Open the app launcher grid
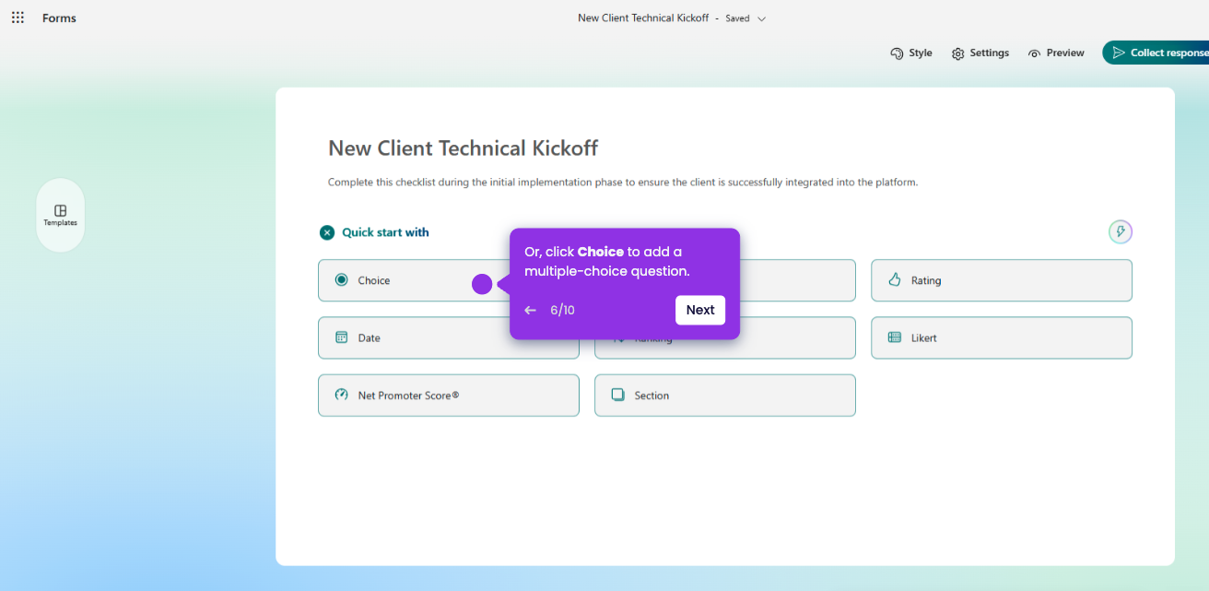The width and height of the screenshot is (1209, 591). (x=18, y=18)
